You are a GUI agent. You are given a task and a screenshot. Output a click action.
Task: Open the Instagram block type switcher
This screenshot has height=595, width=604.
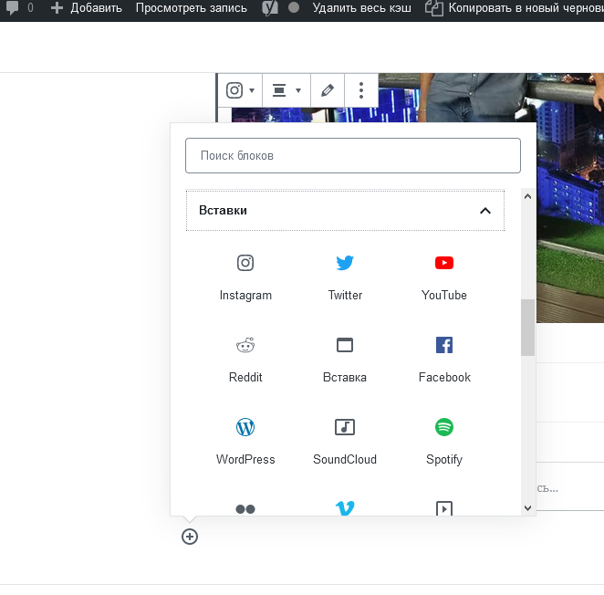[x=240, y=90]
